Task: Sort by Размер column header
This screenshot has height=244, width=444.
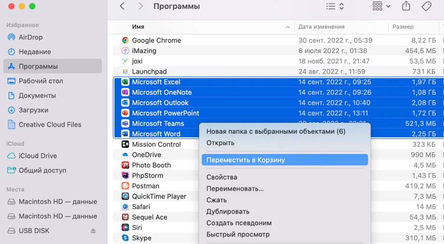Action: (403, 27)
